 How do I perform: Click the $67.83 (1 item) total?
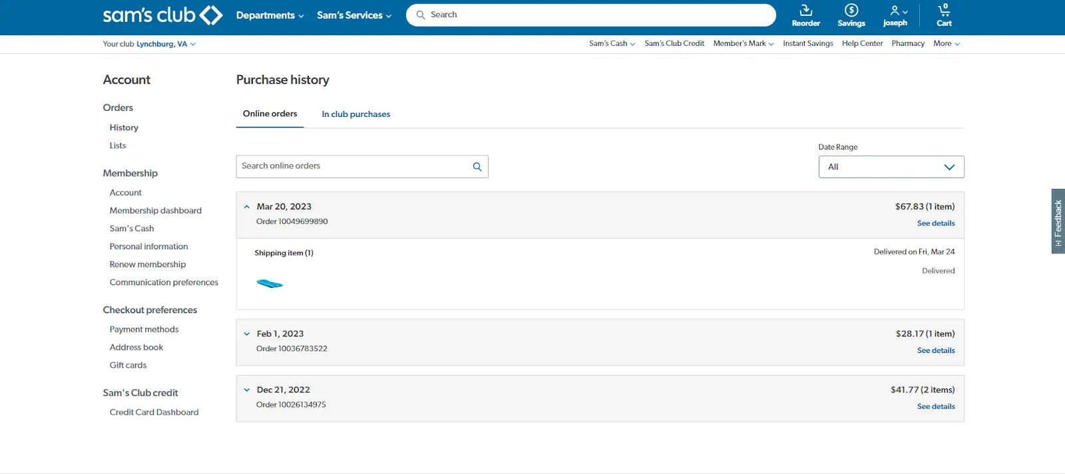pos(925,207)
